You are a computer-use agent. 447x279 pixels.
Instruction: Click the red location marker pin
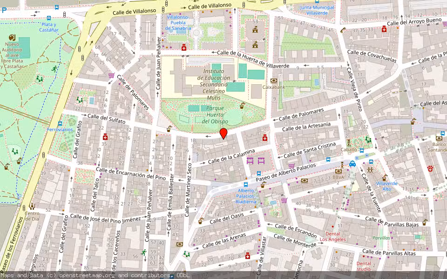[223, 134]
